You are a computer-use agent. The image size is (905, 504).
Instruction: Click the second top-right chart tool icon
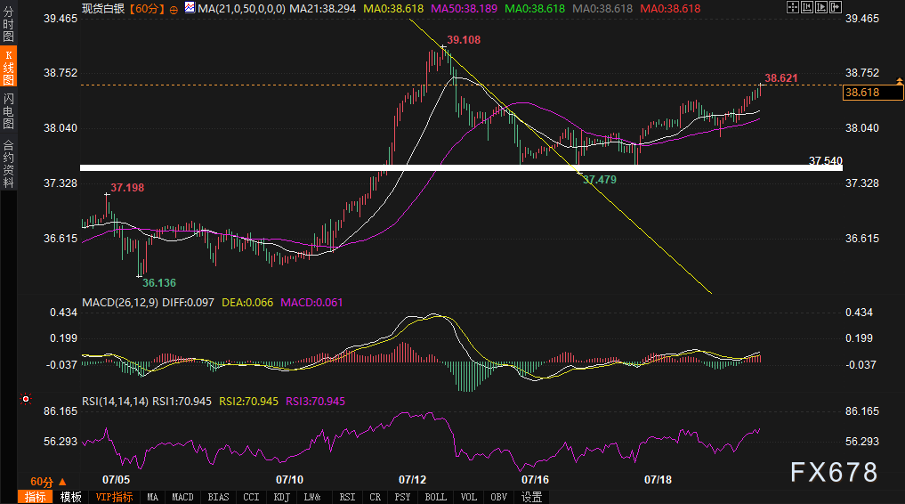pos(808,8)
